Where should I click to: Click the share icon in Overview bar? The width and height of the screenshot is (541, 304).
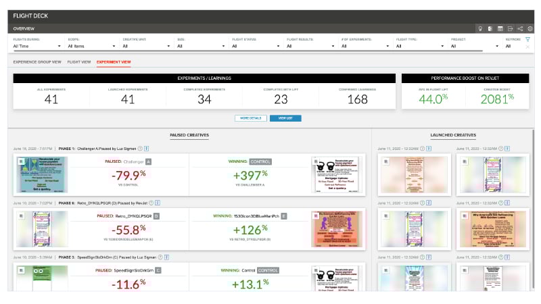click(520, 29)
